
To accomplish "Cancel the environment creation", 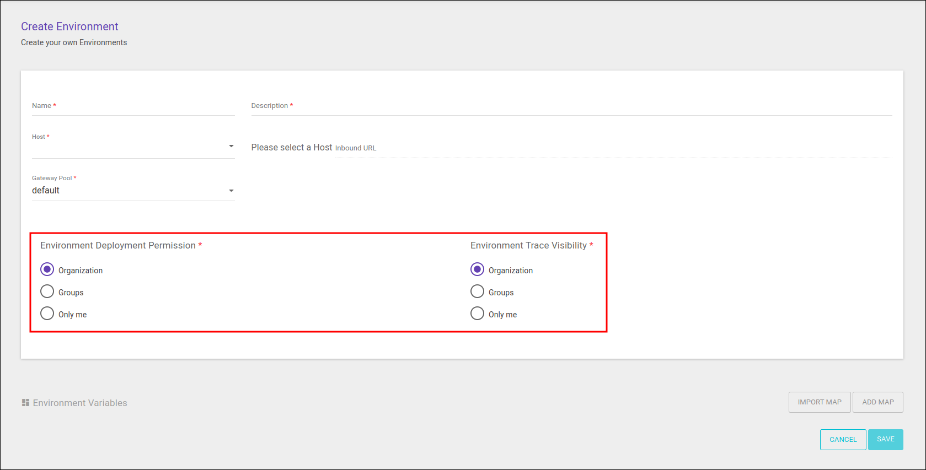I will coord(843,440).
